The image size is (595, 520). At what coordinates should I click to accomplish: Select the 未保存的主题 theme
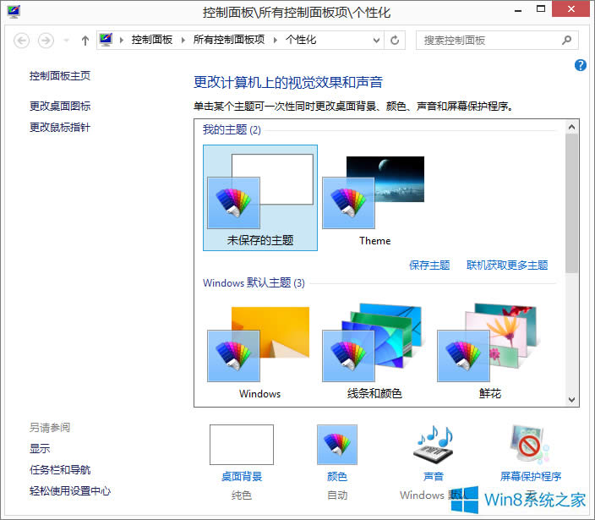tap(260, 198)
